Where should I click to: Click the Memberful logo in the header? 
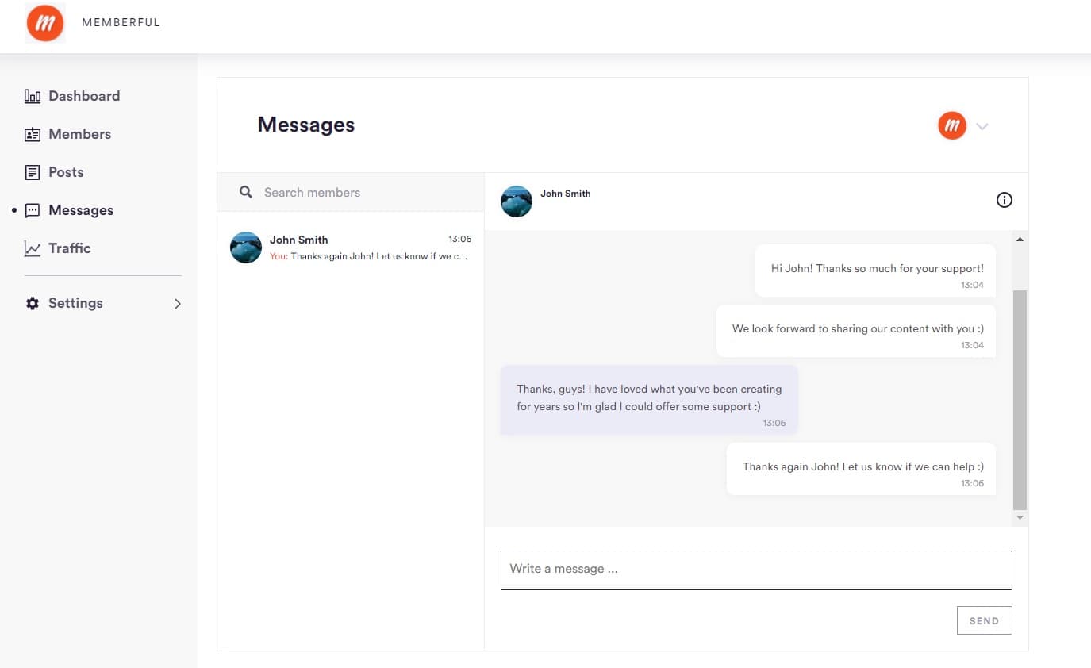45,23
